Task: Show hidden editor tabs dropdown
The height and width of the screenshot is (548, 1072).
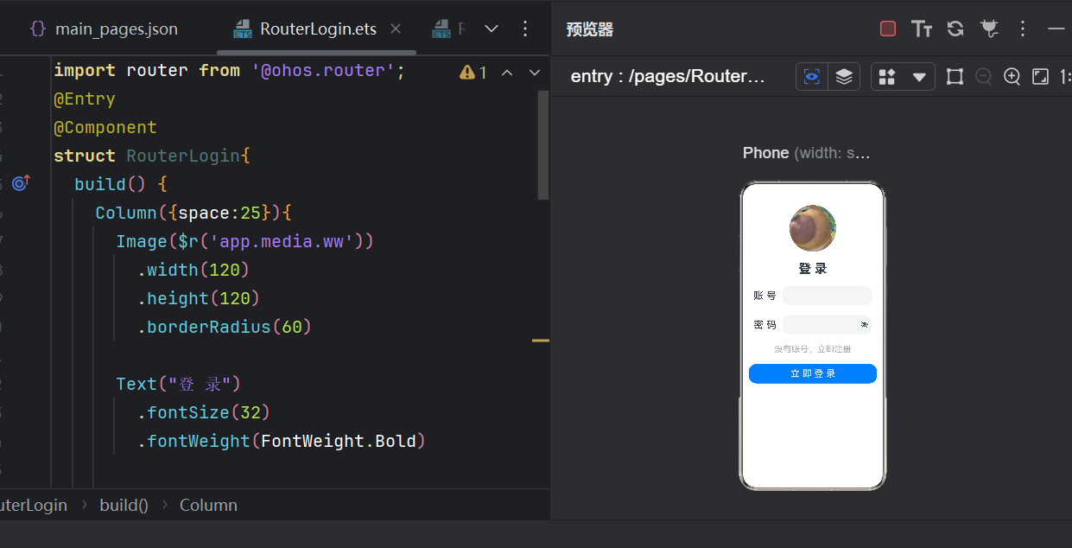Action: tap(492, 29)
